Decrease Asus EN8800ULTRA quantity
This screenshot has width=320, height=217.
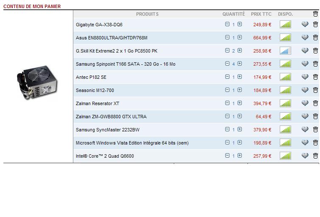(x=227, y=37)
